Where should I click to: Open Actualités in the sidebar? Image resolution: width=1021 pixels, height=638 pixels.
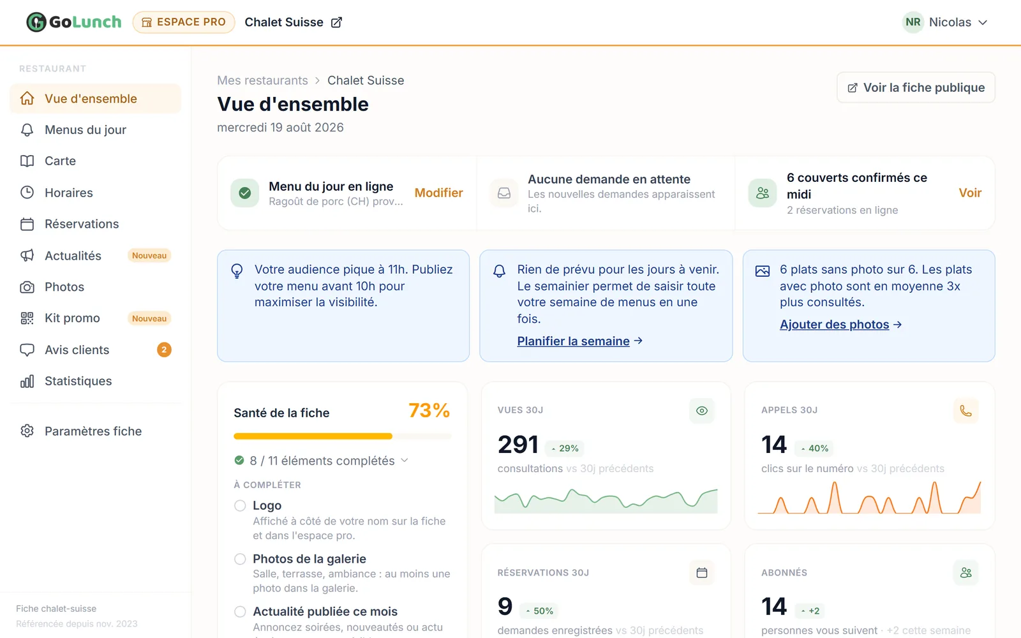[x=96, y=255]
